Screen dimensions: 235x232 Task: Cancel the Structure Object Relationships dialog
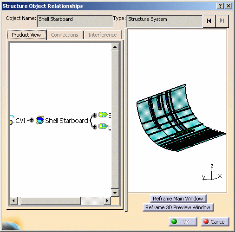point(215,222)
